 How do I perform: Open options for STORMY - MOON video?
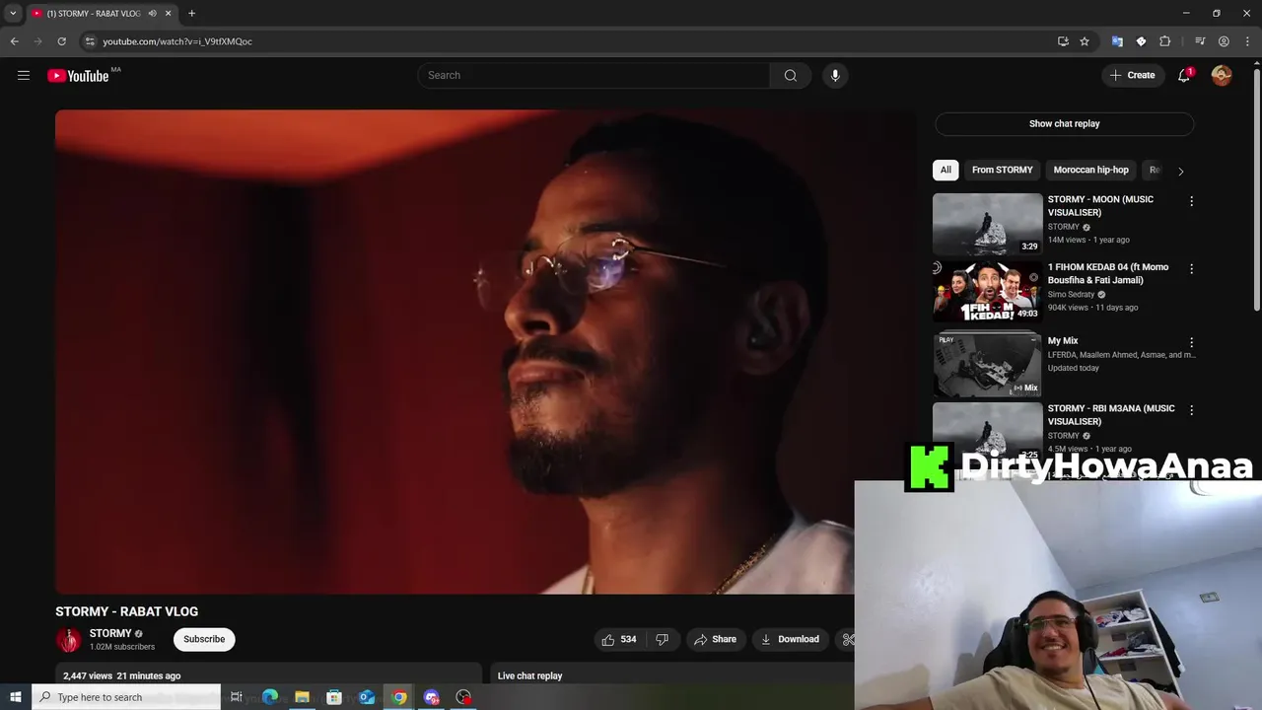[1191, 201]
